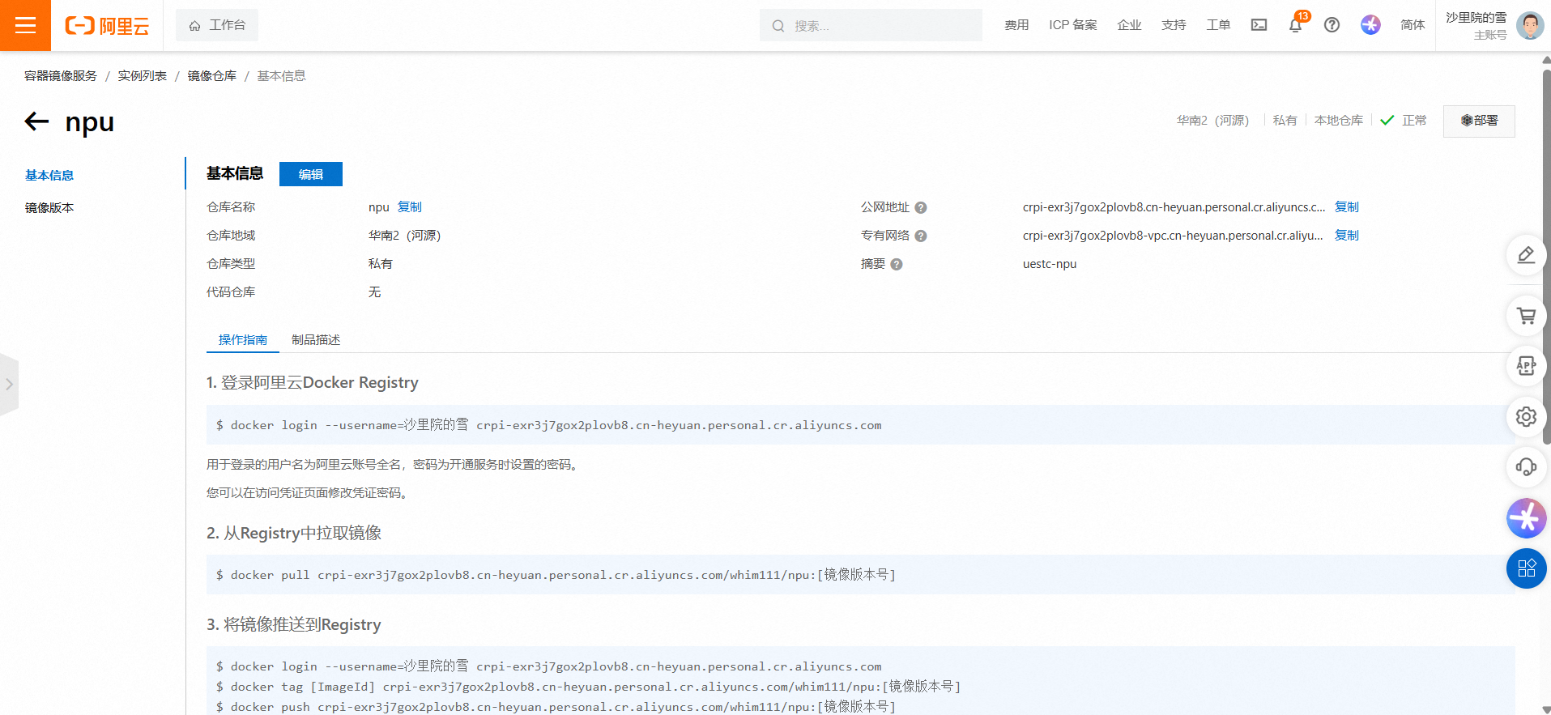Open the 企业 menu
This screenshot has height=715, width=1551.
coord(1129,25)
